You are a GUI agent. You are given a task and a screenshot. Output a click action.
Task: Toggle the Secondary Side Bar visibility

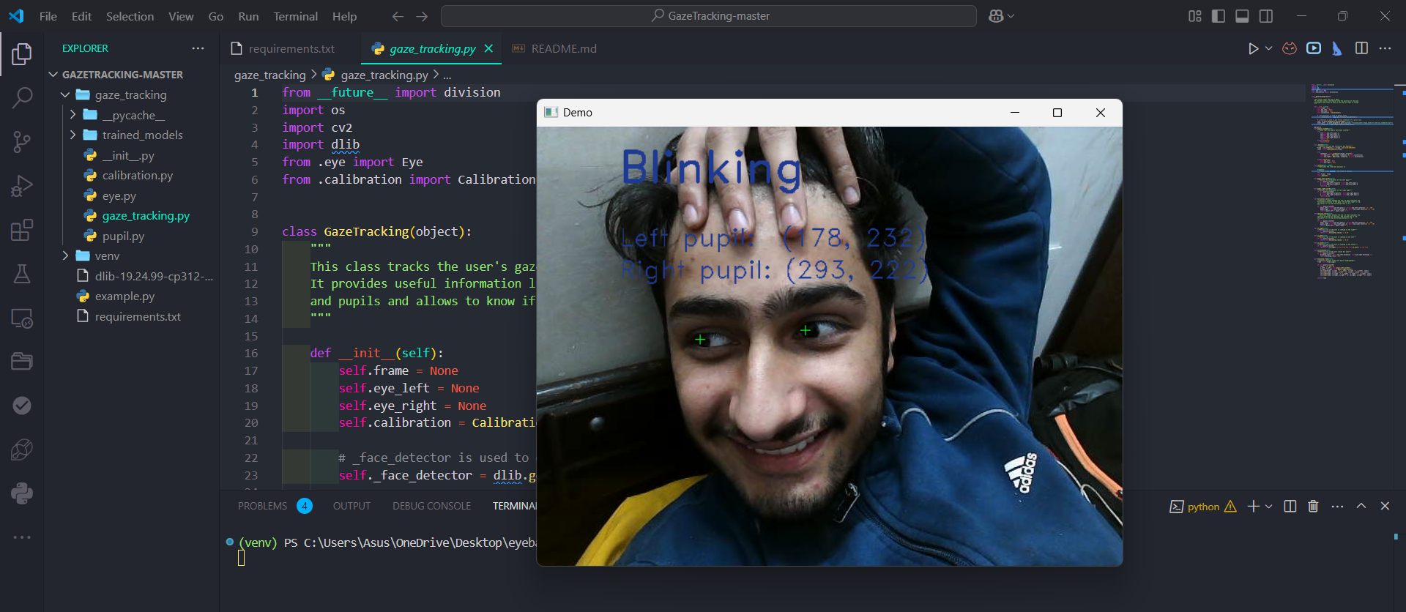(1265, 16)
